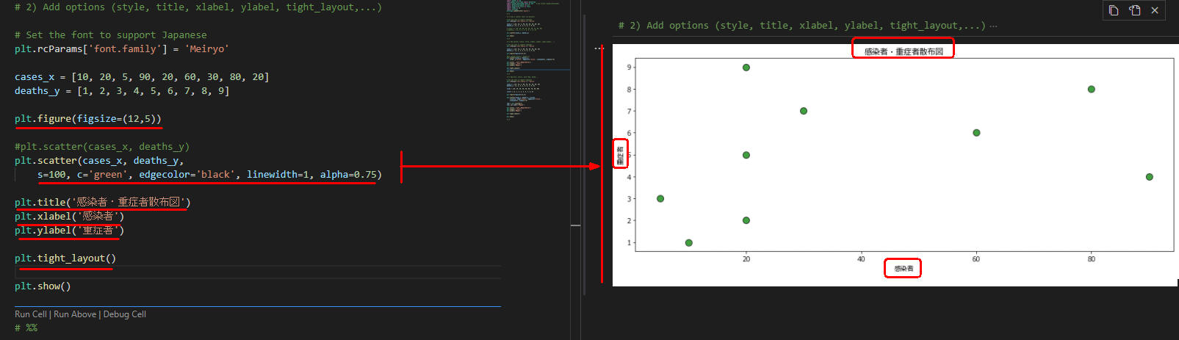Click the plt.show() line
Viewport: 1179px width, 340px height.
(43, 286)
